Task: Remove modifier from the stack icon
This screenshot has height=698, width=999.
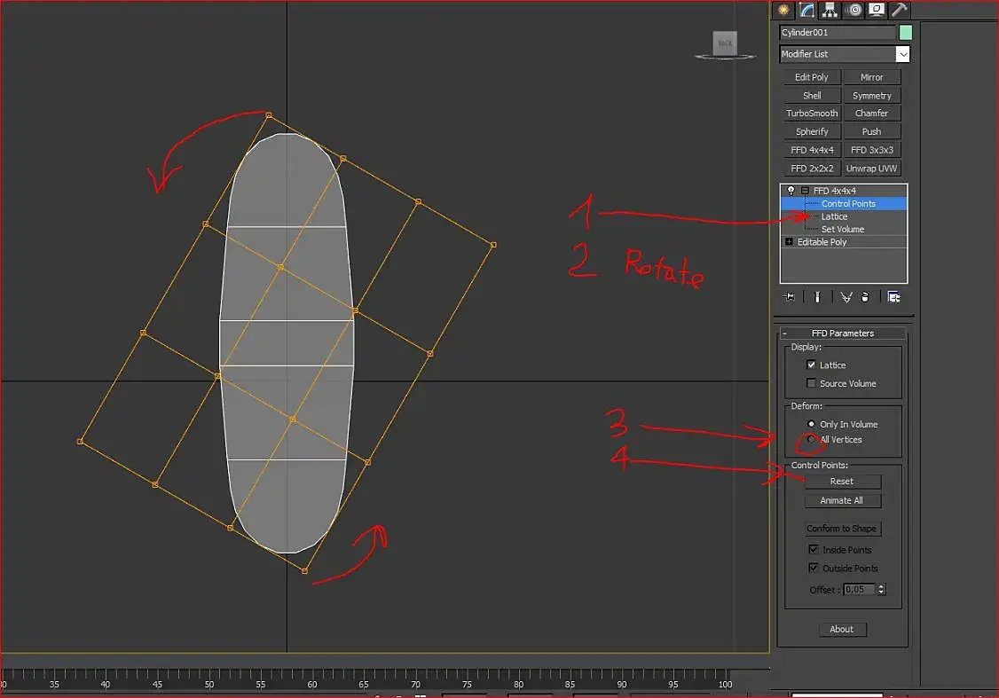Action: pyautogui.click(x=864, y=297)
